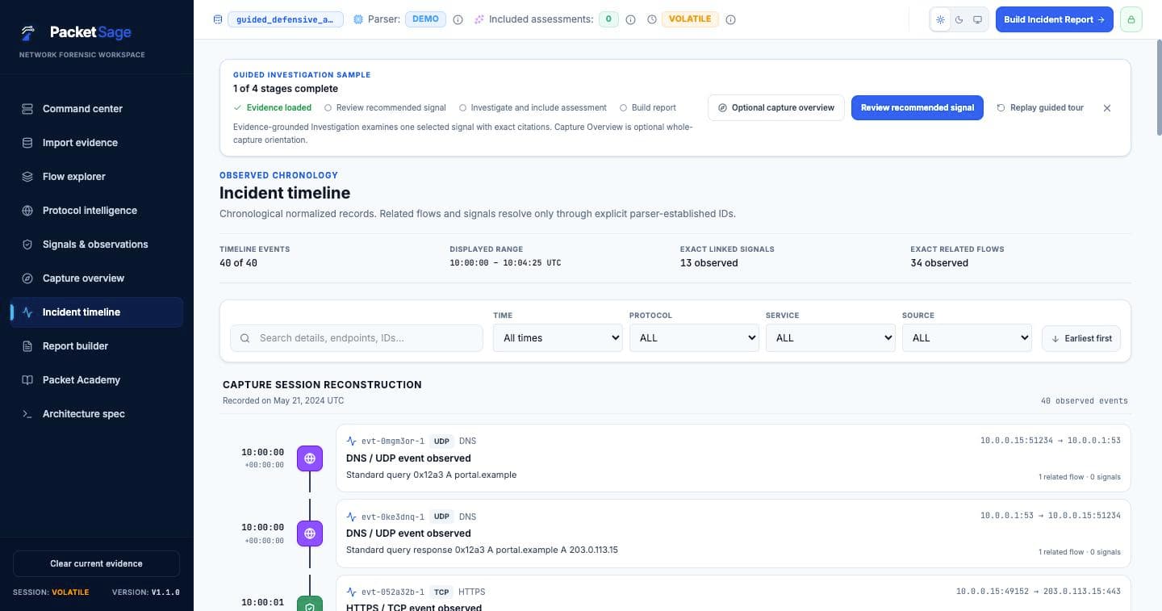The height and width of the screenshot is (611, 1162).
Task: Open the PROTOCOL filter dropdown
Action: 694,338
